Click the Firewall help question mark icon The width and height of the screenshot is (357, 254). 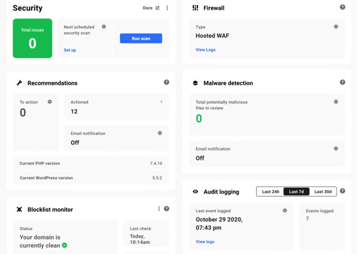tap(342, 7)
